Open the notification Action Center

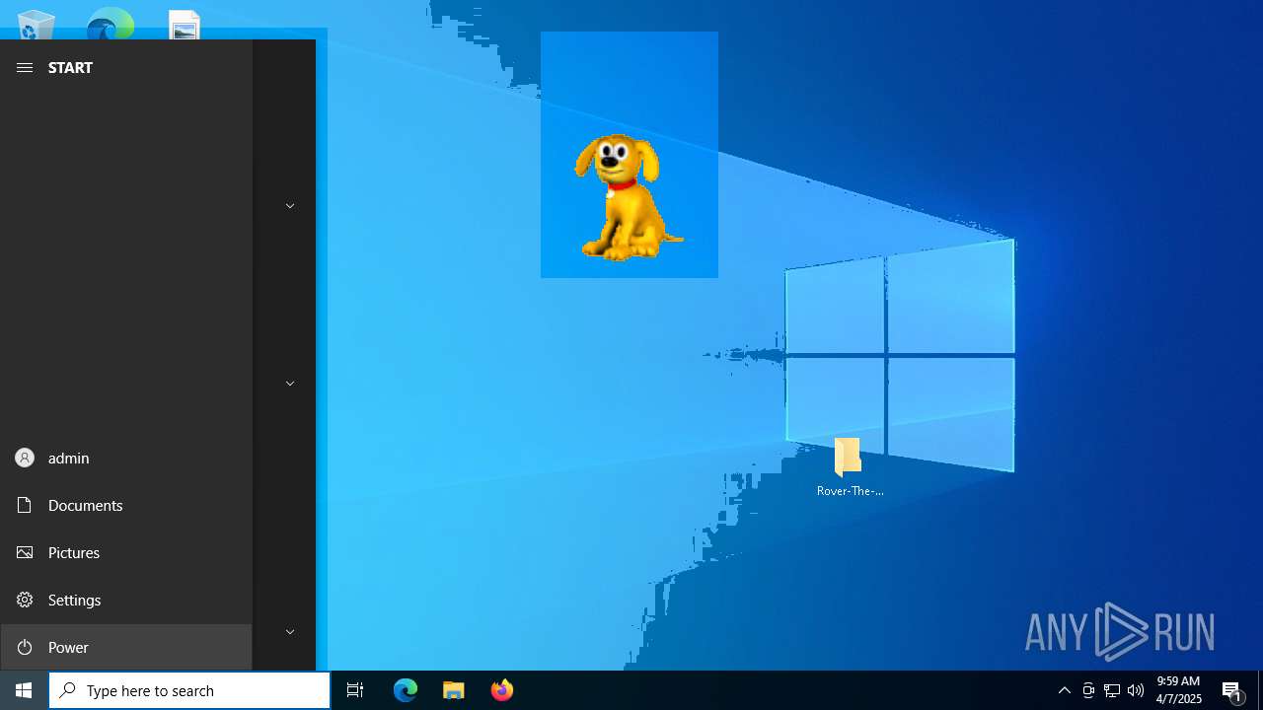(x=1232, y=690)
